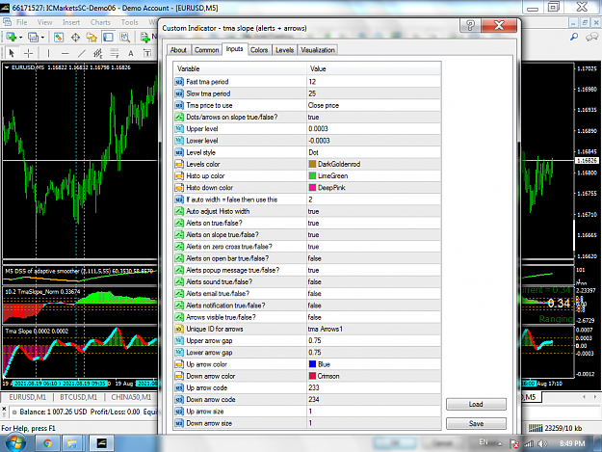This screenshot has height=452, width=602.
Task: Click the DarkGoldenrod Levels color swatch
Action: click(312, 164)
